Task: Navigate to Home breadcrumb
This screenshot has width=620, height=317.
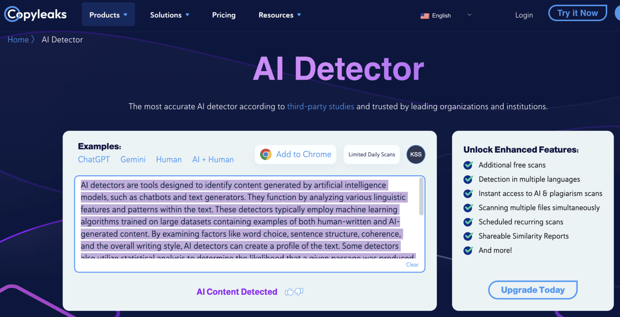Action: click(18, 39)
